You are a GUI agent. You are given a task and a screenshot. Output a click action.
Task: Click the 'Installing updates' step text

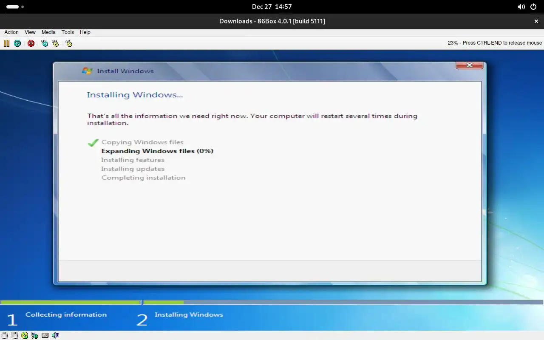[x=133, y=169]
